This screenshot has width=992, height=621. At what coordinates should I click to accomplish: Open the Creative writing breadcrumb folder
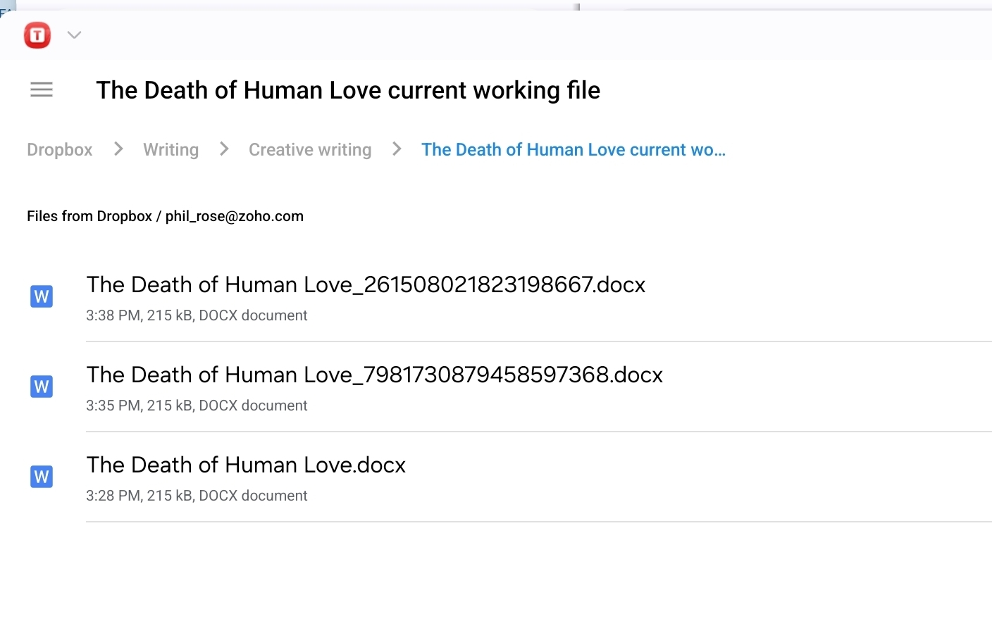pos(310,150)
